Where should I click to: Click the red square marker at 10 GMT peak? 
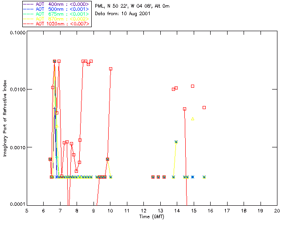click(x=110, y=69)
